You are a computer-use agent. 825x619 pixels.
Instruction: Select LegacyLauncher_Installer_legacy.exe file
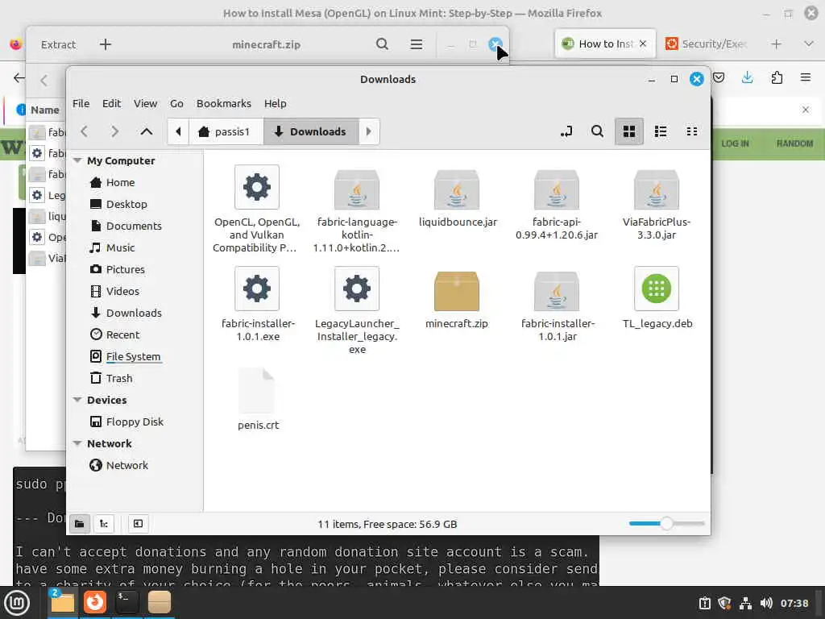pyautogui.click(x=357, y=310)
